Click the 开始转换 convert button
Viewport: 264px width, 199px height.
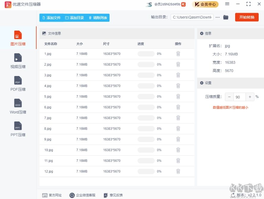pos(247,17)
